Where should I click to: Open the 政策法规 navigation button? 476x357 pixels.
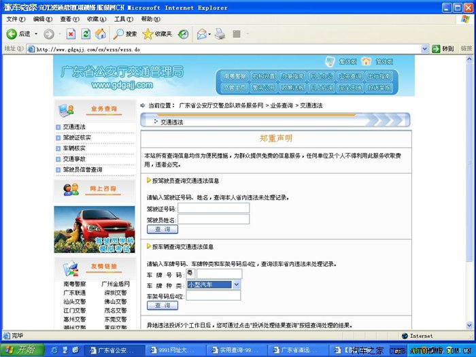[x=292, y=88]
